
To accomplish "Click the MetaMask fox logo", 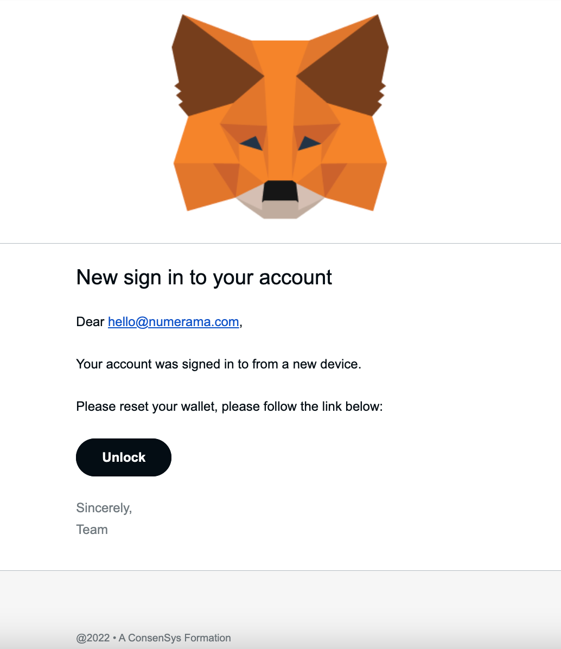I will tap(280, 116).
